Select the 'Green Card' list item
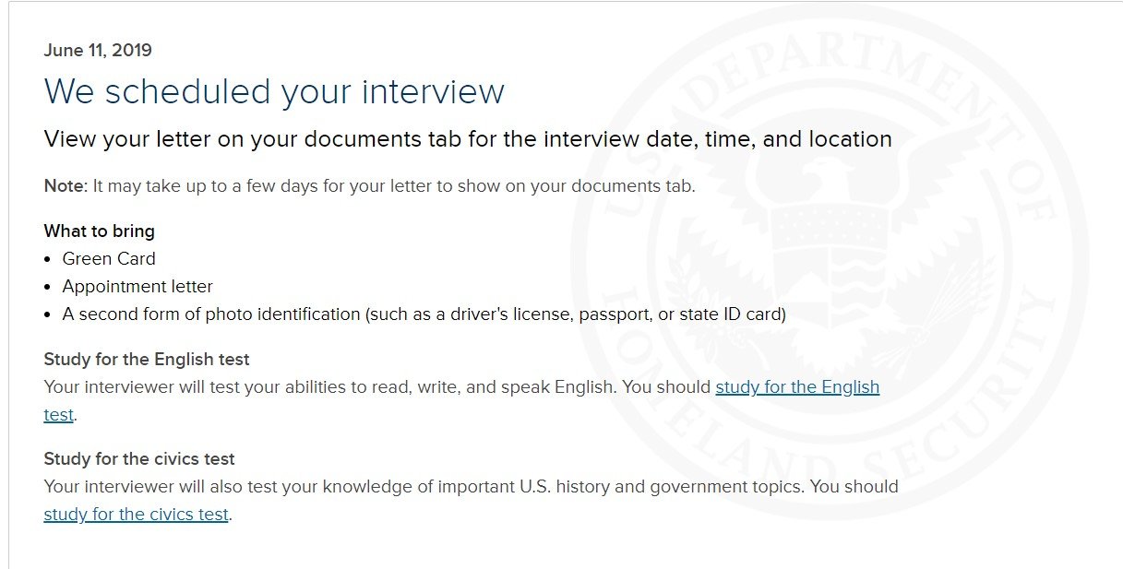 pyautogui.click(x=109, y=259)
